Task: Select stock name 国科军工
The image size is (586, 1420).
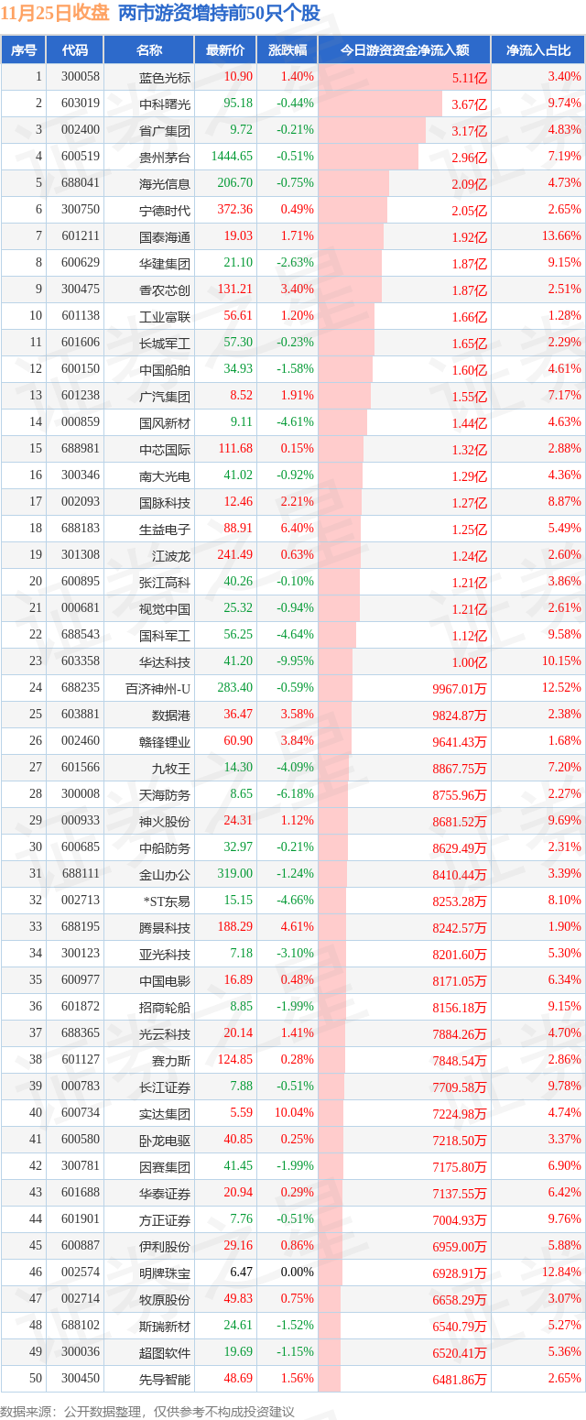Action: 165,635
